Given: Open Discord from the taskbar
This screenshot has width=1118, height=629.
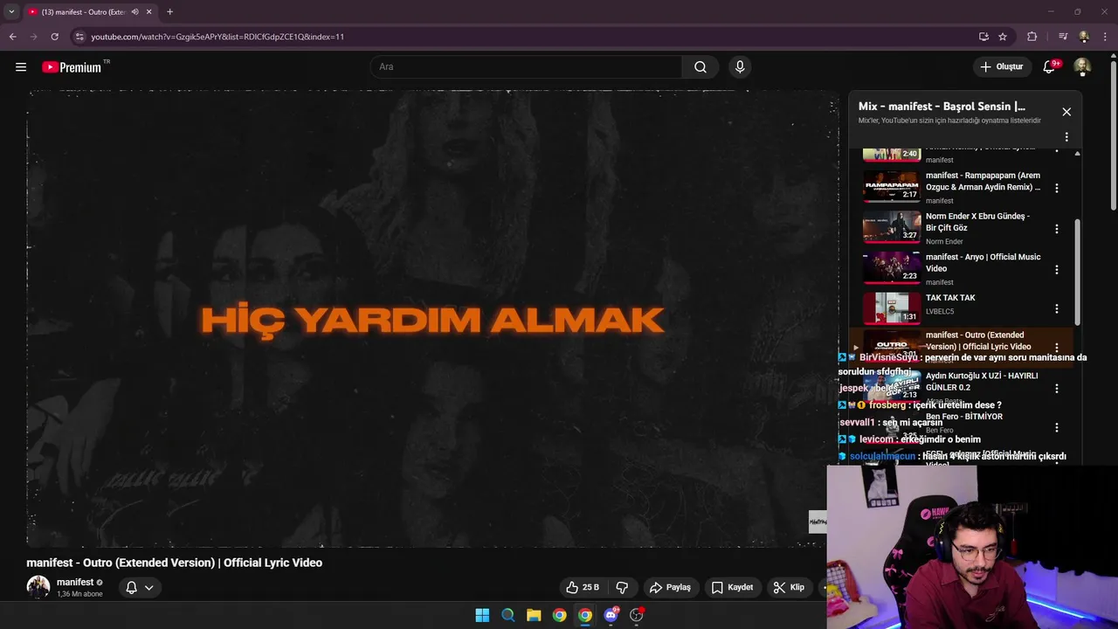Looking at the screenshot, I should tap(611, 615).
